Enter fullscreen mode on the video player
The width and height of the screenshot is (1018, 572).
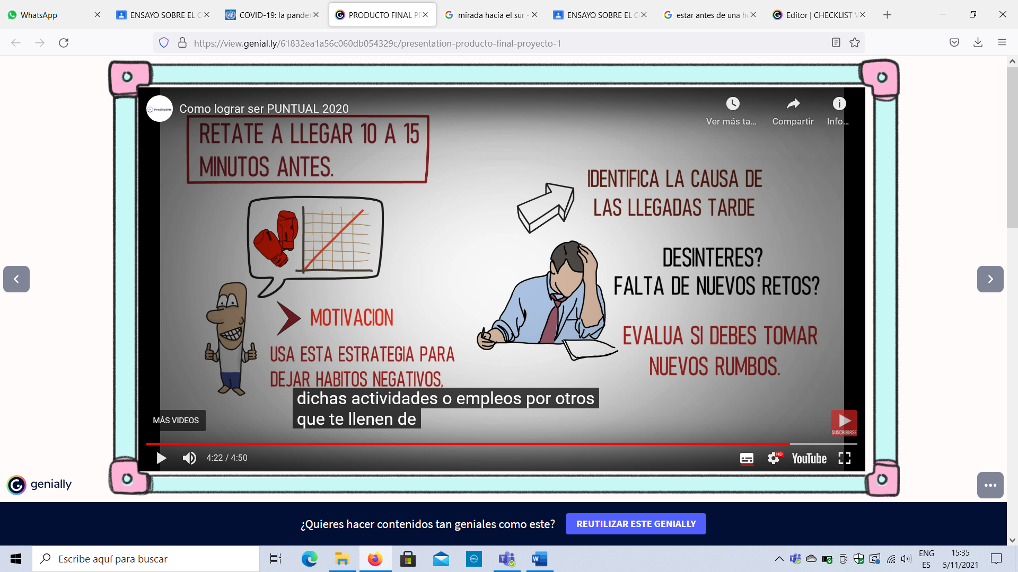pyautogui.click(x=845, y=458)
